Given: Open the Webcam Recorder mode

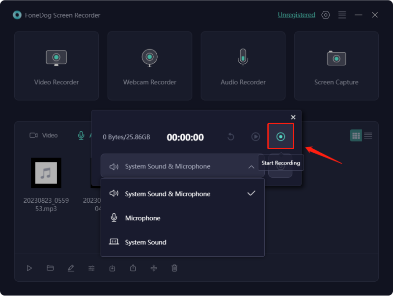Looking at the screenshot, I should (150, 66).
